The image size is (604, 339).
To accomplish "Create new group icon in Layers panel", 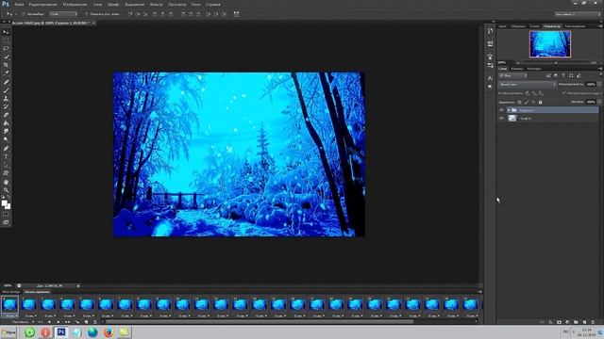I will point(576,322).
